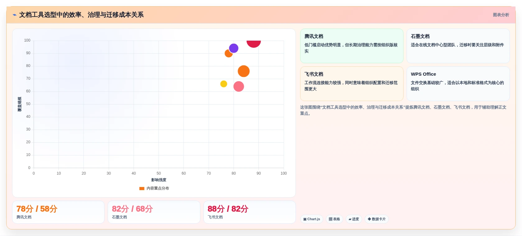Click the diamond icon in 数据卡片 chip
Viewport: 522px width, 236px height.
(369, 219)
